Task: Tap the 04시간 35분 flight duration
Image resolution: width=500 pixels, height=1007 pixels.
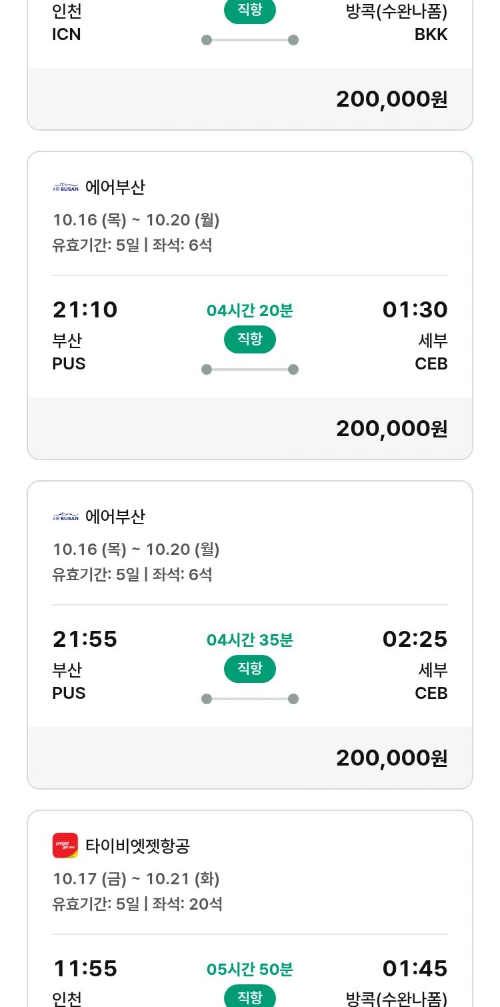Action: click(x=250, y=640)
